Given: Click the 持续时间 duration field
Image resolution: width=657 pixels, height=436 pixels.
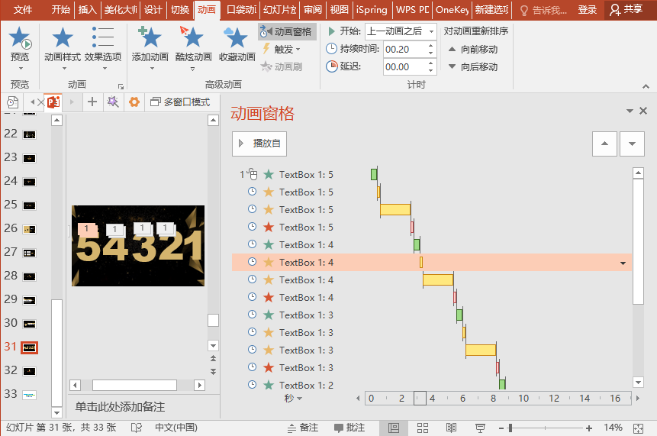Looking at the screenshot, I should tap(404, 50).
